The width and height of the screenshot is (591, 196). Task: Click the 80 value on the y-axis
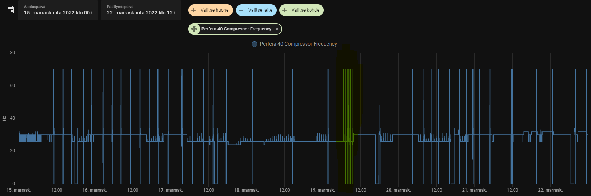coord(12,53)
